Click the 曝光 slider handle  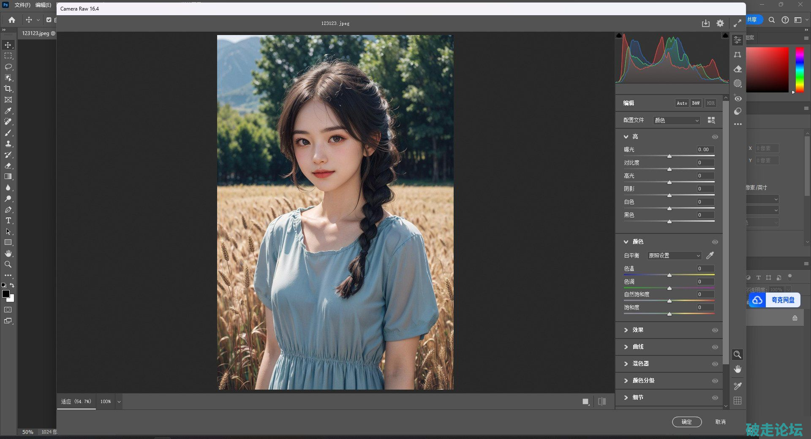669,156
